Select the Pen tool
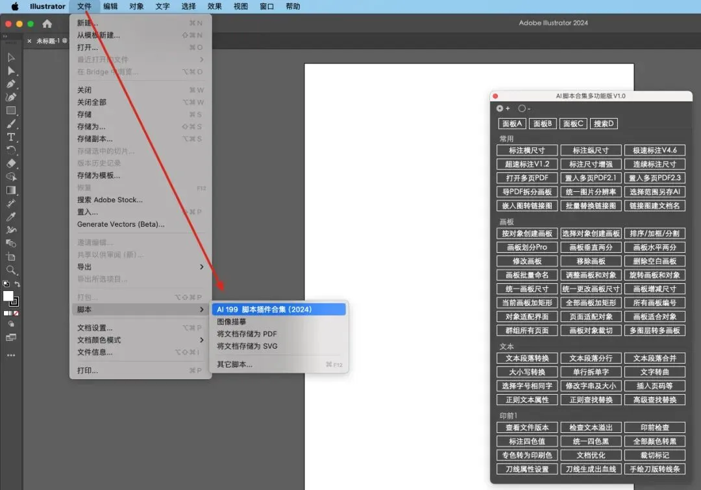 coord(11,84)
